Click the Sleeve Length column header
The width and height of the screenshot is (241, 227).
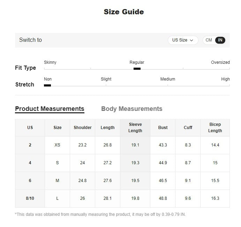[135, 128]
